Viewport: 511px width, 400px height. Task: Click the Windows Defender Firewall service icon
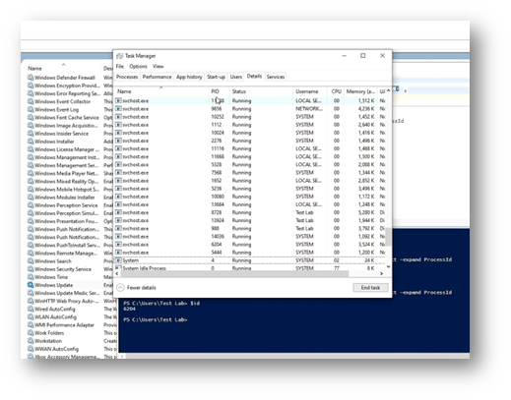point(31,78)
